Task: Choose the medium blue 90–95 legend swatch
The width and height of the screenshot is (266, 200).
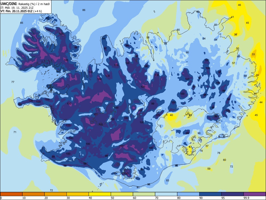Action: point(210,194)
